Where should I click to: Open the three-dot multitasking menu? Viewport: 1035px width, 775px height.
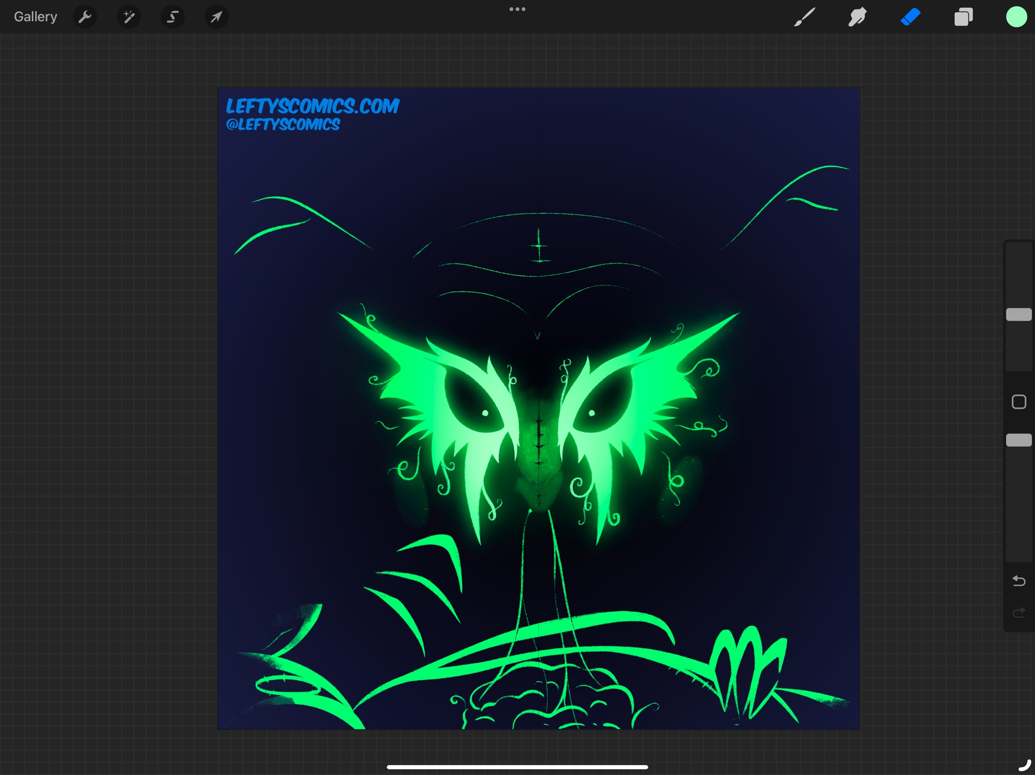click(517, 9)
